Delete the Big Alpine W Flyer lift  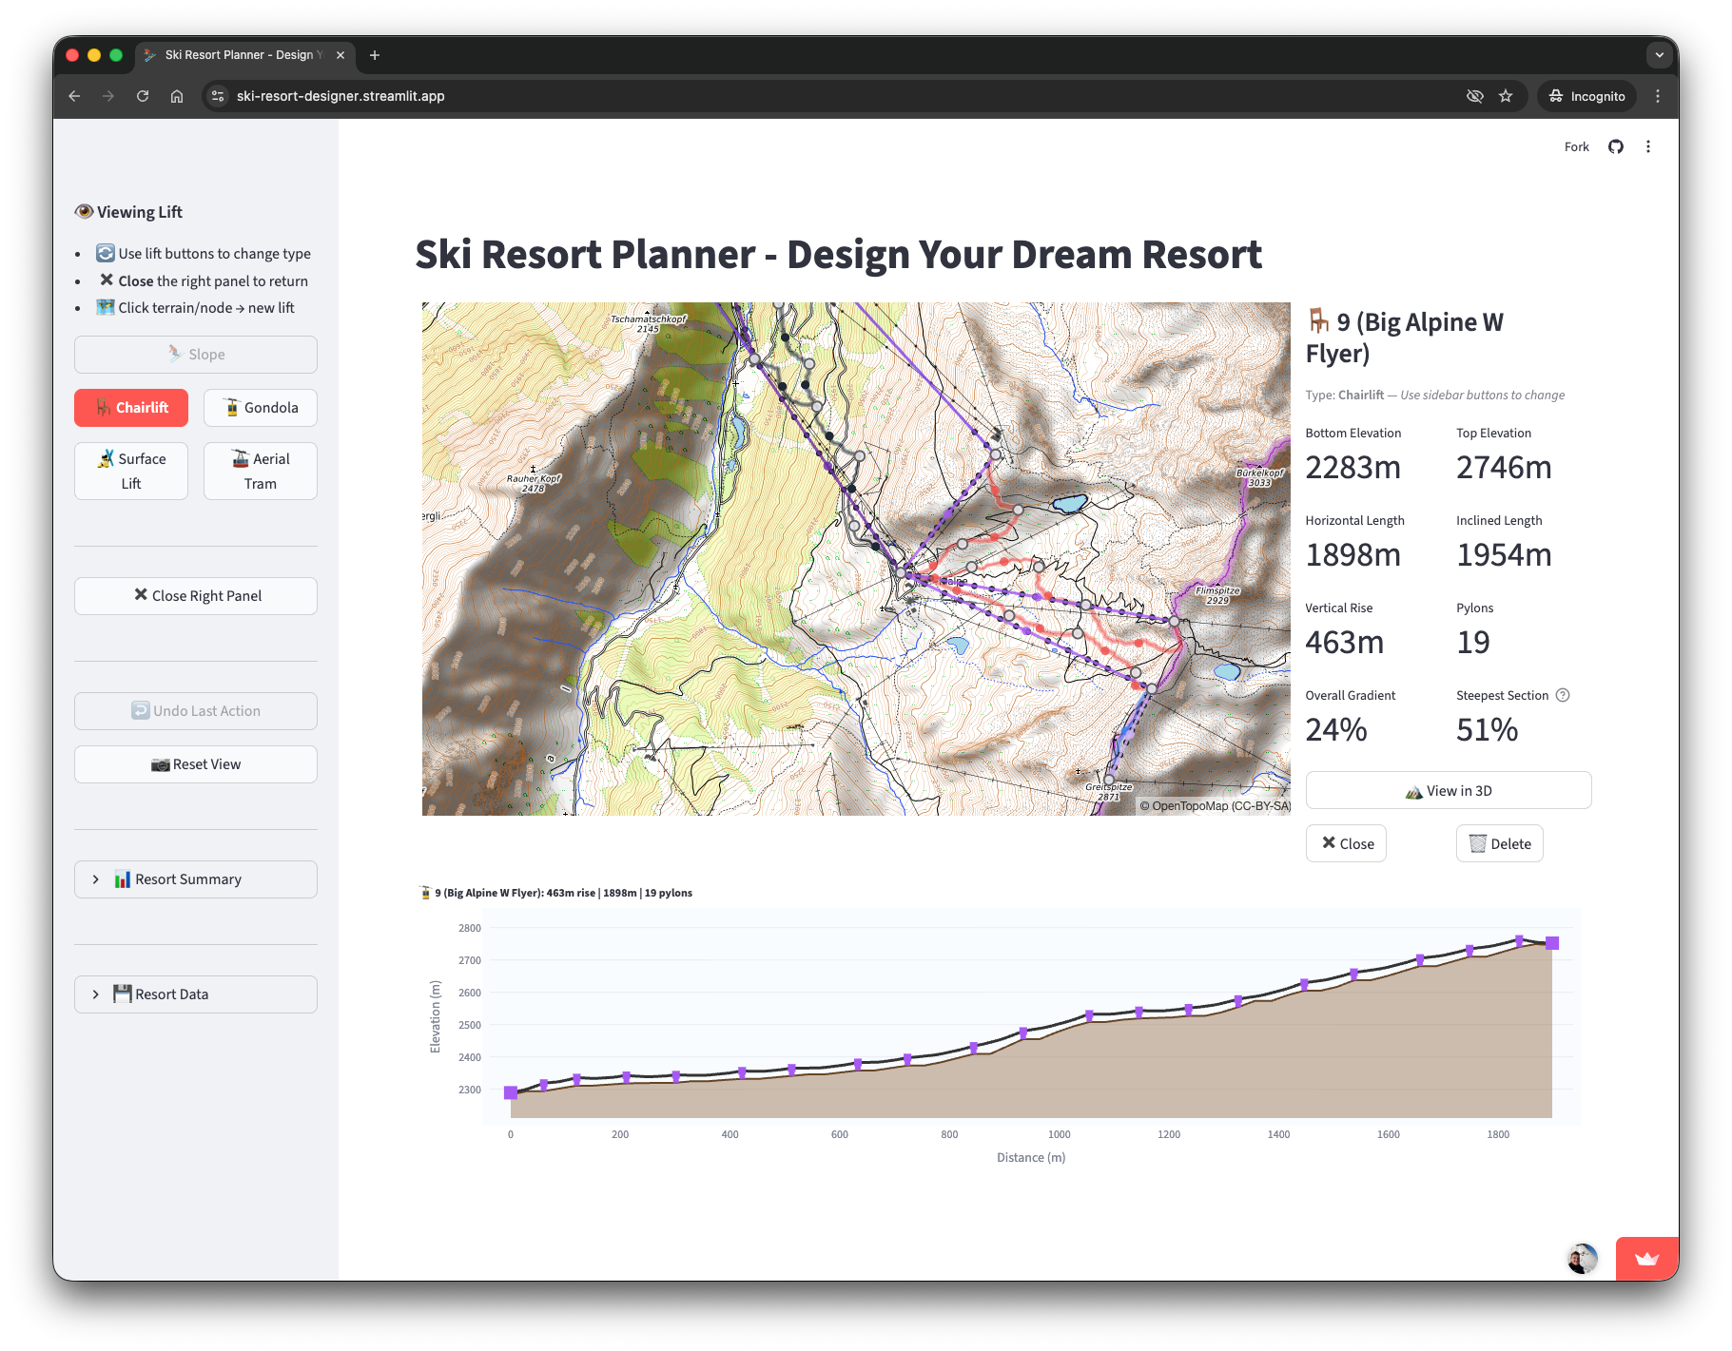click(x=1499, y=844)
